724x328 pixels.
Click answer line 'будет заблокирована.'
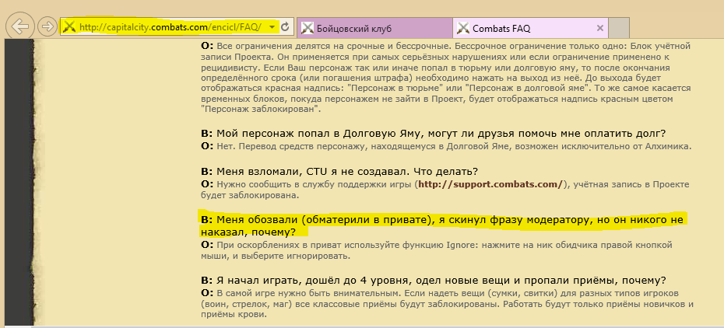(250, 195)
